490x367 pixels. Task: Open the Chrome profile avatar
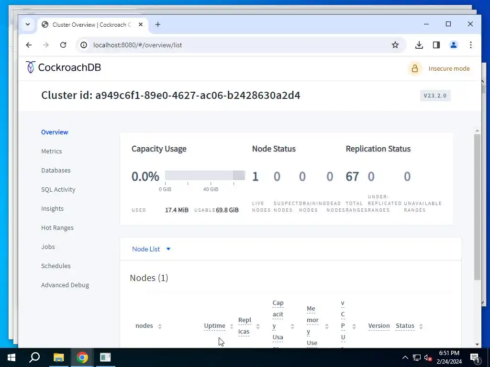tap(454, 45)
